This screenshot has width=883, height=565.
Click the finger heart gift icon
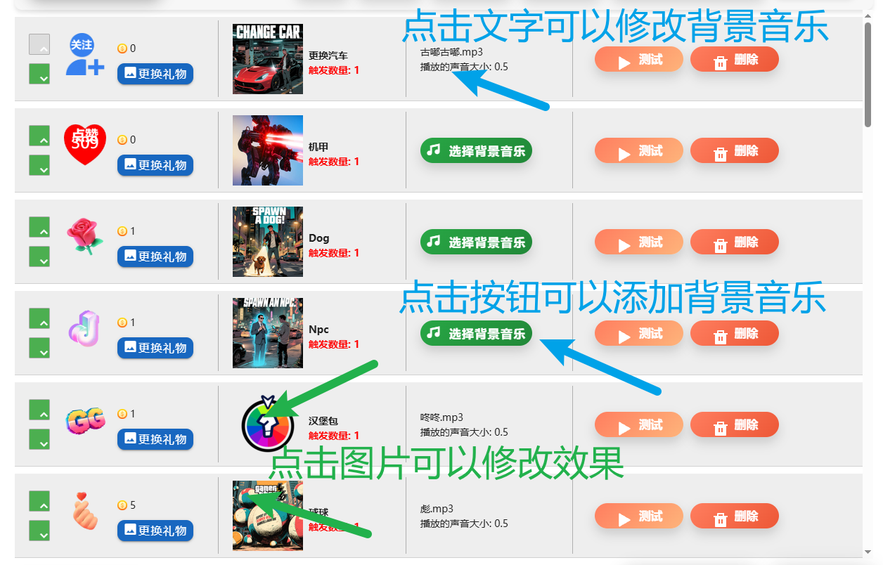[86, 511]
